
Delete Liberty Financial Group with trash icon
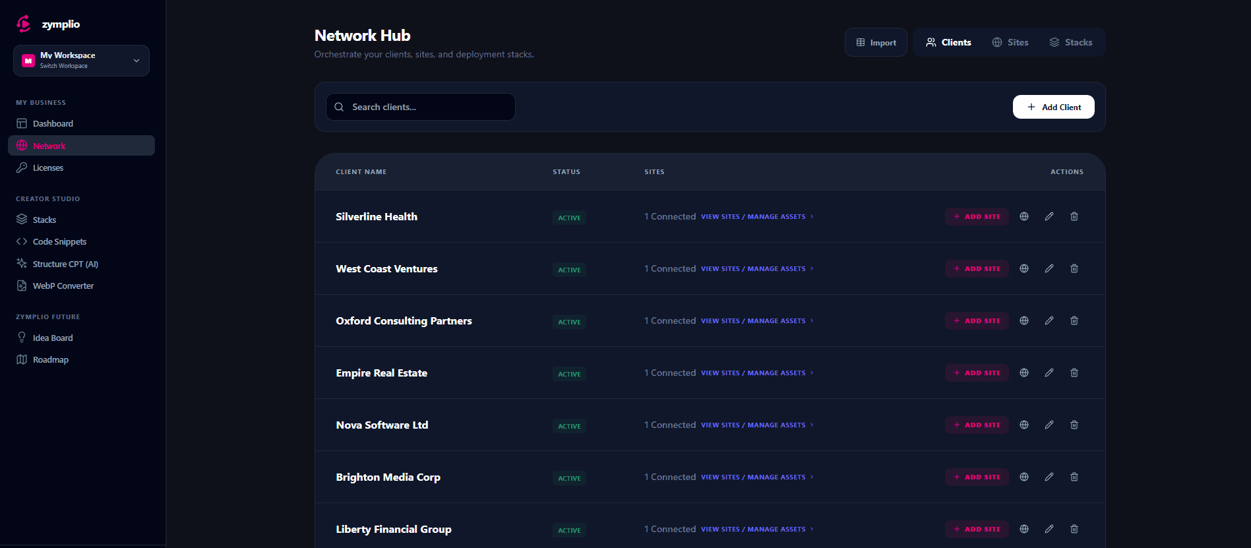click(1074, 529)
